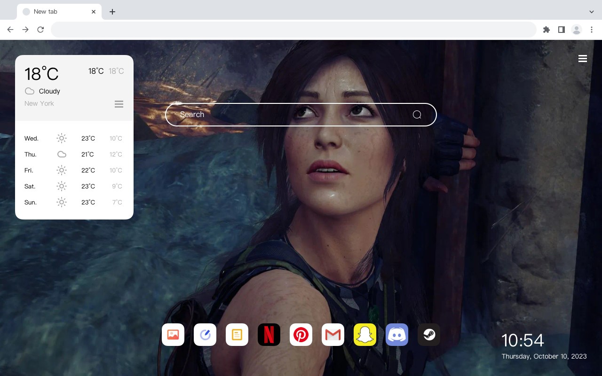Click the Fri. forecast day label
The image size is (602, 376).
(29, 170)
